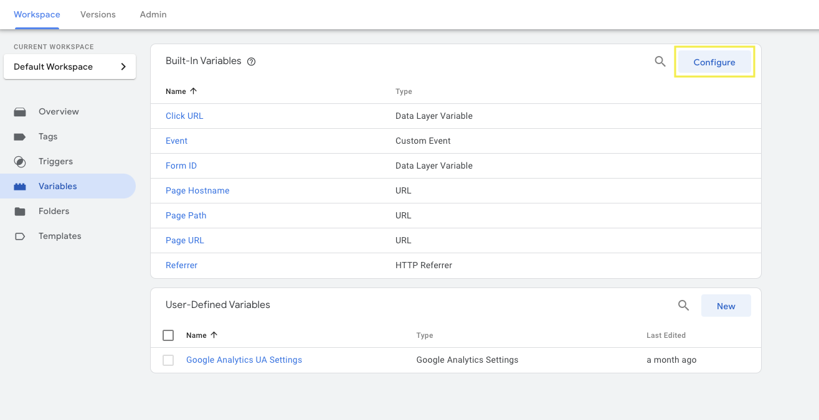The width and height of the screenshot is (819, 420).
Task: Open the Folders section
Action: click(x=19, y=211)
